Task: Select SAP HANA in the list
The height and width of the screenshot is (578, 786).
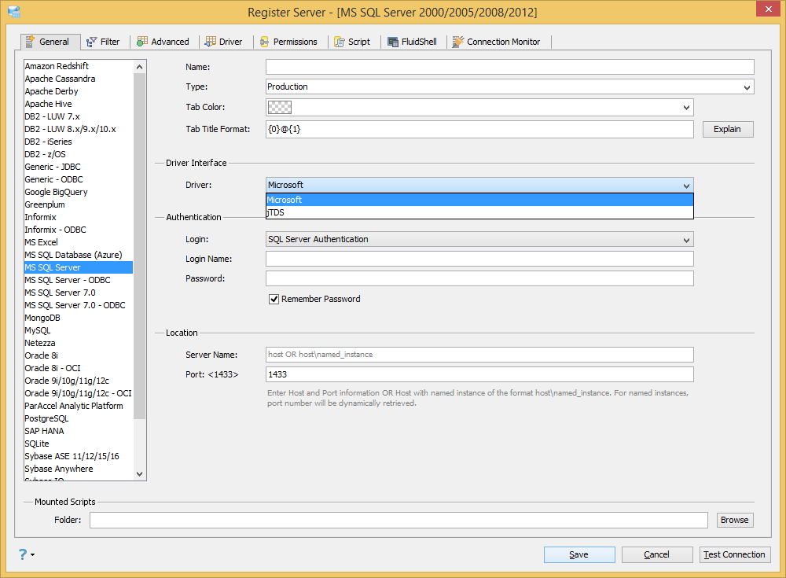Action: [79, 431]
